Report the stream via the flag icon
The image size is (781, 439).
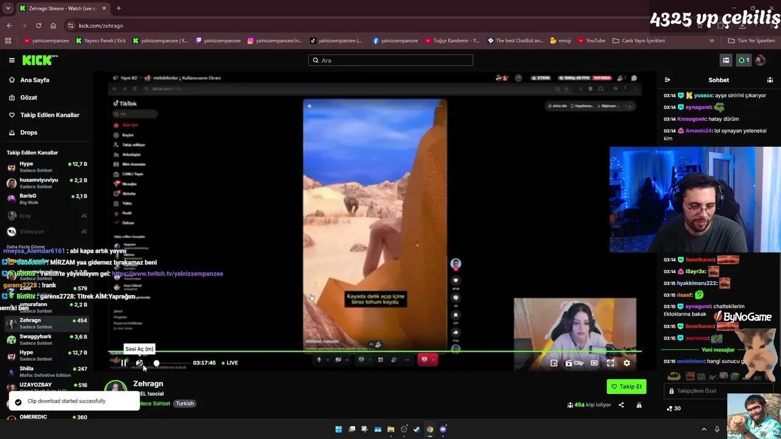point(639,405)
